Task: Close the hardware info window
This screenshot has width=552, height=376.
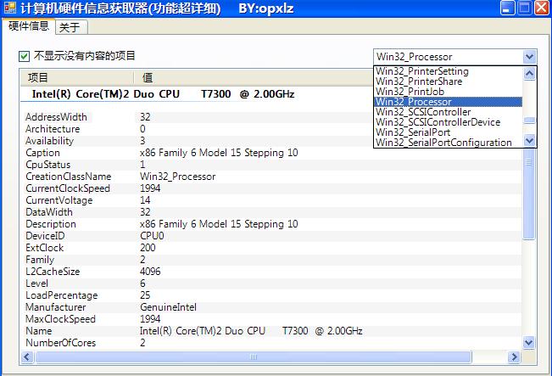Action: (x=542, y=8)
